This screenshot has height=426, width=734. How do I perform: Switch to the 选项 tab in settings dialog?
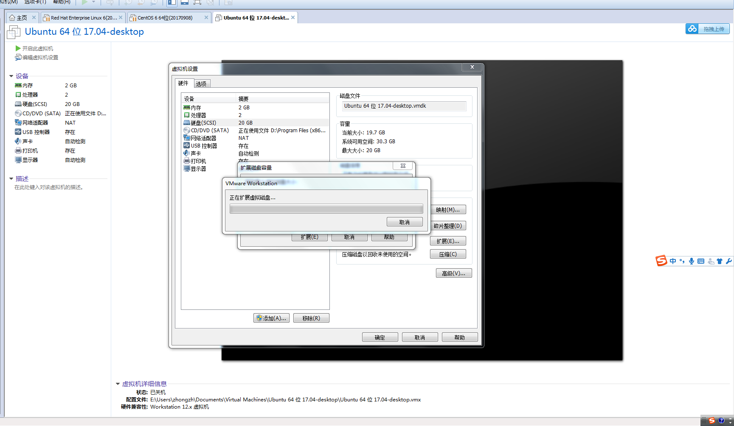201,84
